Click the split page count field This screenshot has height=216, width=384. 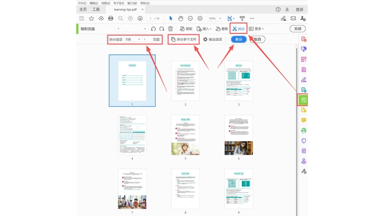(x=147, y=39)
